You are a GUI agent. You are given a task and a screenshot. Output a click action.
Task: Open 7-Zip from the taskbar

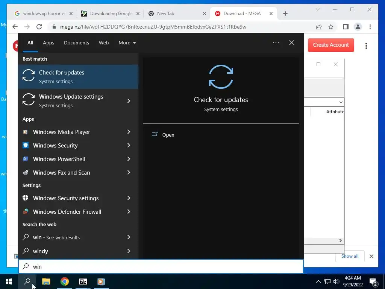(83, 281)
